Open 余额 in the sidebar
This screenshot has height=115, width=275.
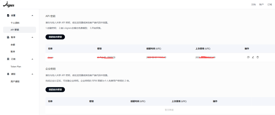[13, 45]
